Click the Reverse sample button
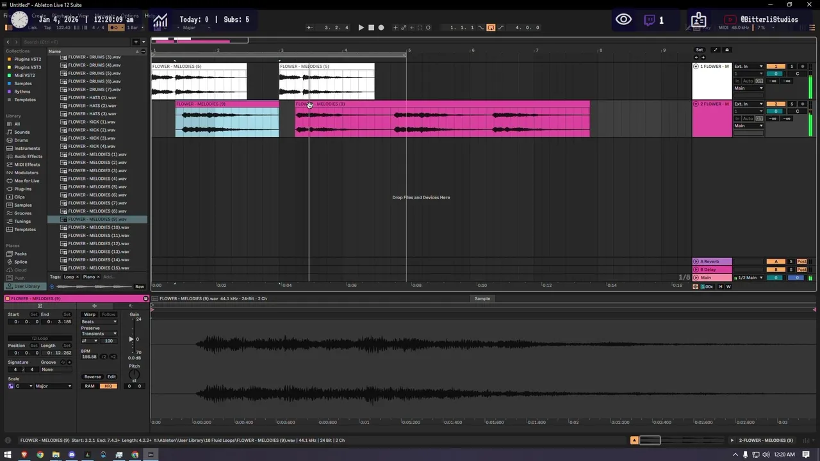 [x=92, y=376]
